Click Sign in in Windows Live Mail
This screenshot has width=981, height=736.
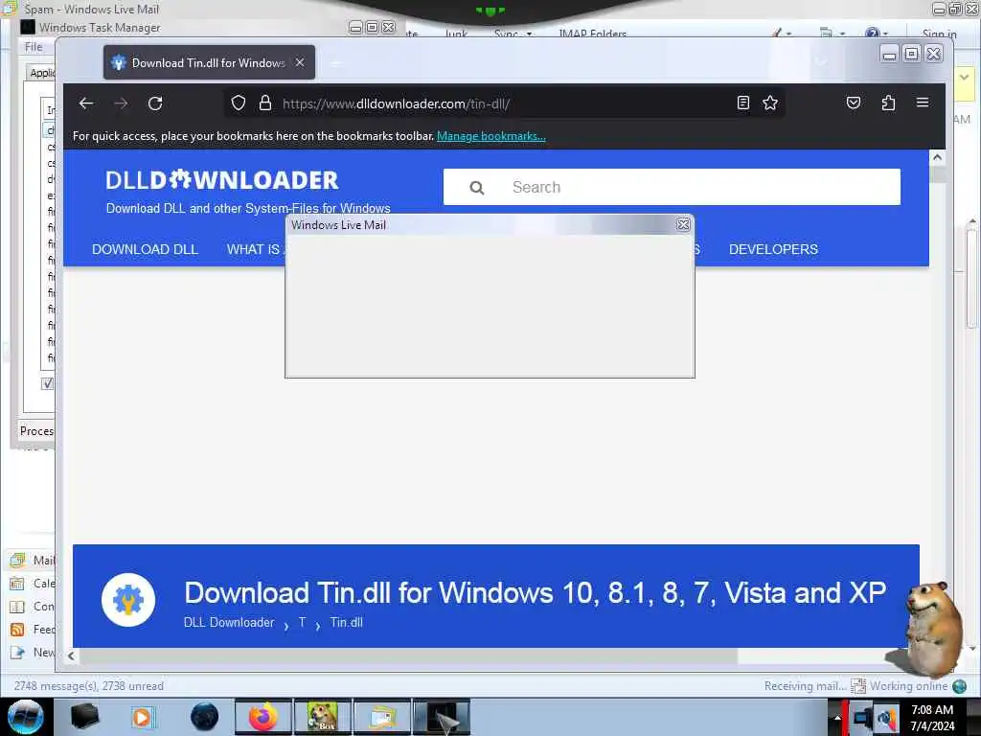(939, 34)
